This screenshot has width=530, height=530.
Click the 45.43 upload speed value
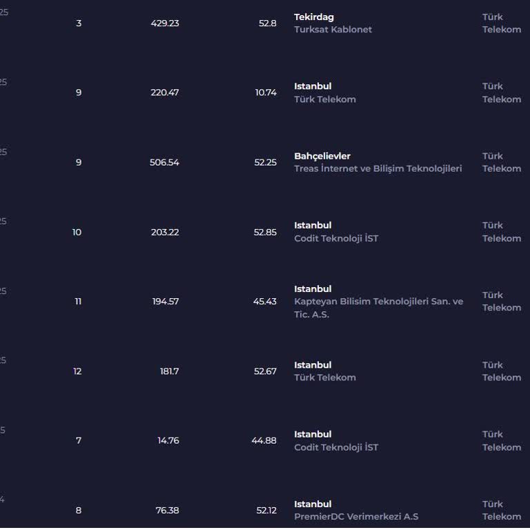tap(265, 302)
